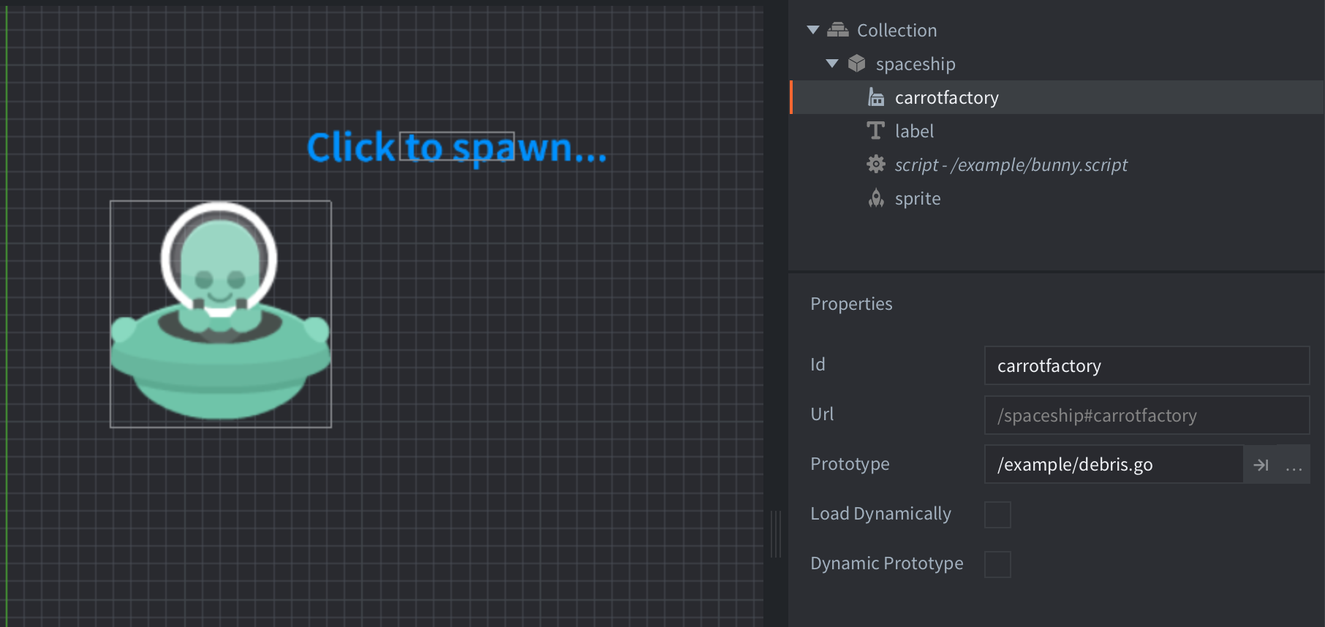Click the cube icon next to spaceship
Image resolution: width=1325 pixels, height=627 pixels.
click(856, 64)
